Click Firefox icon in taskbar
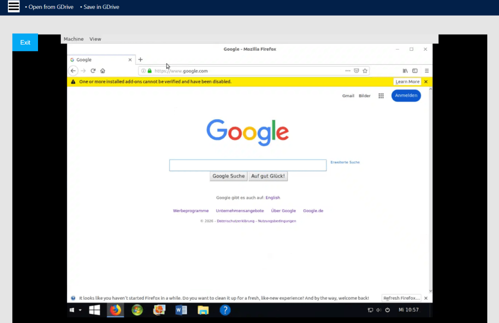This screenshot has width=499, height=323. coord(115,310)
